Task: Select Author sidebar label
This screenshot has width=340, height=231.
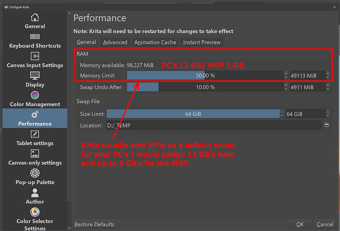Action: pos(35,202)
